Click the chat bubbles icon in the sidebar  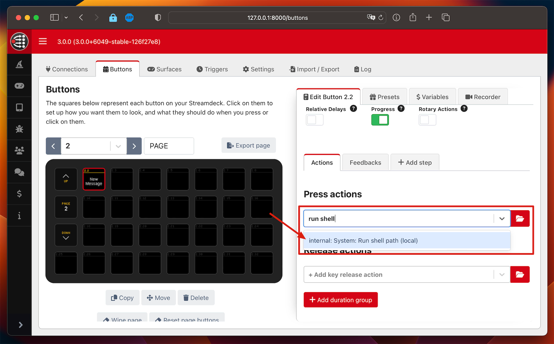tap(19, 172)
